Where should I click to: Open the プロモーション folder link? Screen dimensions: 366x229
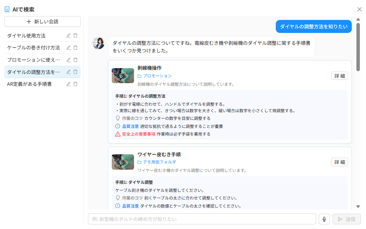click(x=157, y=76)
